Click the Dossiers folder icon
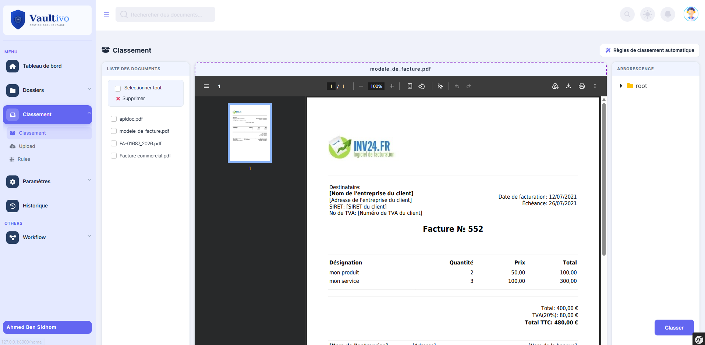 13,90
